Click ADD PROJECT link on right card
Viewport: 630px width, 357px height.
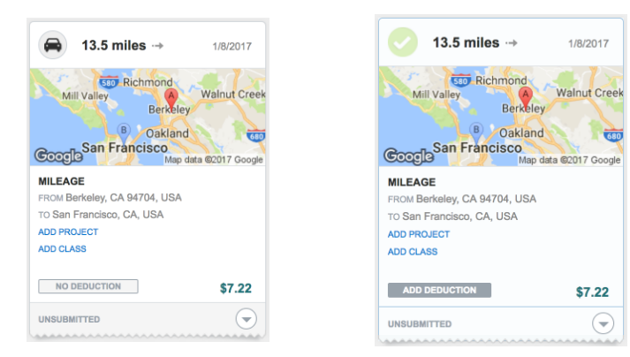pyautogui.click(x=419, y=234)
